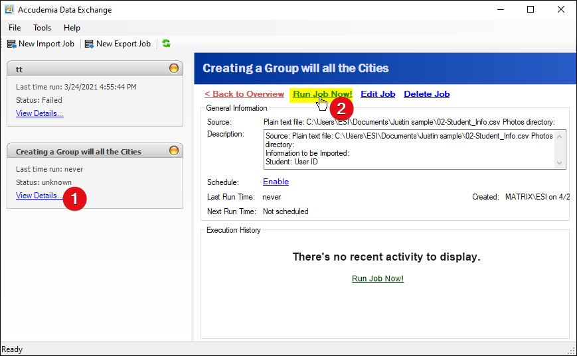Click the Not scheduled next run value
The height and width of the screenshot is (356, 577).
point(286,211)
